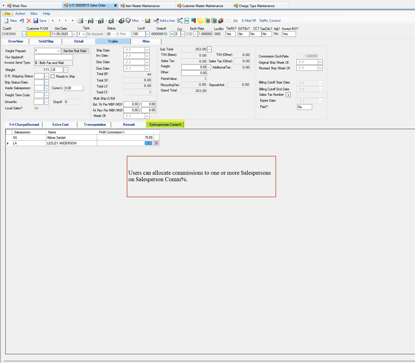Click the Misc envelope Email icon
This screenshot has height=363, width=415.
(147, 21)
